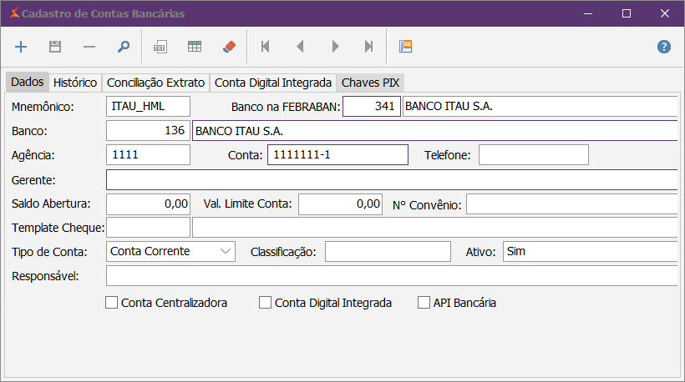Maximize the Cadastro de Contas Bancárias window
Viewport: 685px width, 382px height.
point(627,13)
